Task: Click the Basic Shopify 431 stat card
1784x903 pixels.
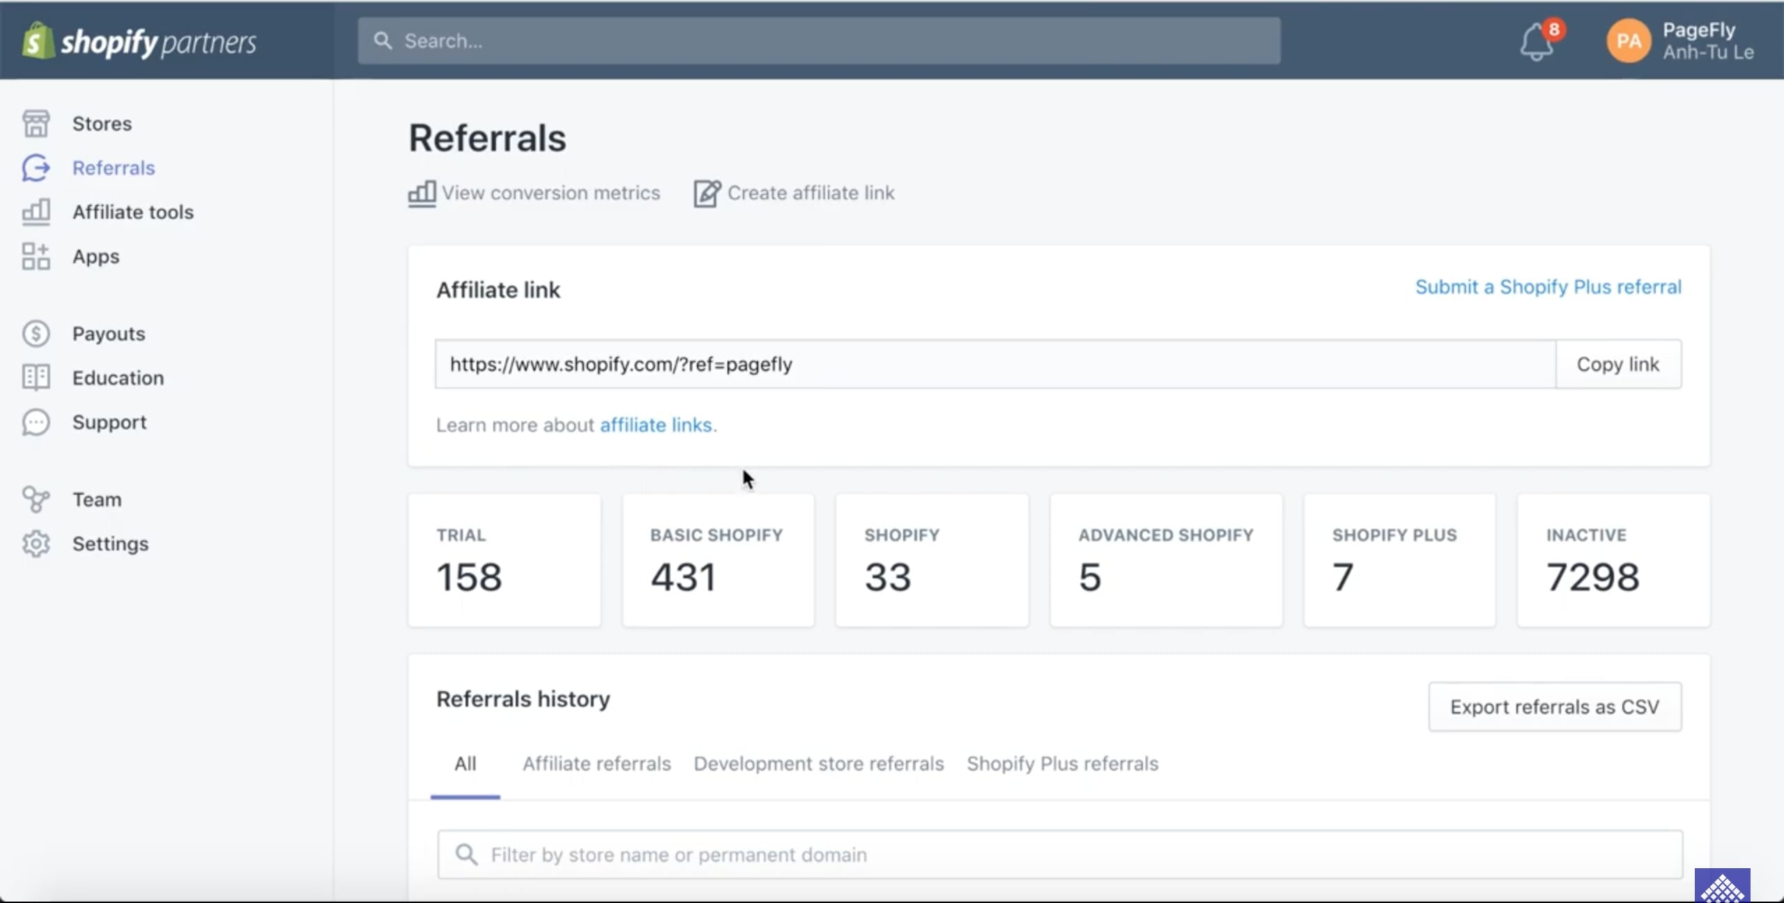Action: (718, 560)
